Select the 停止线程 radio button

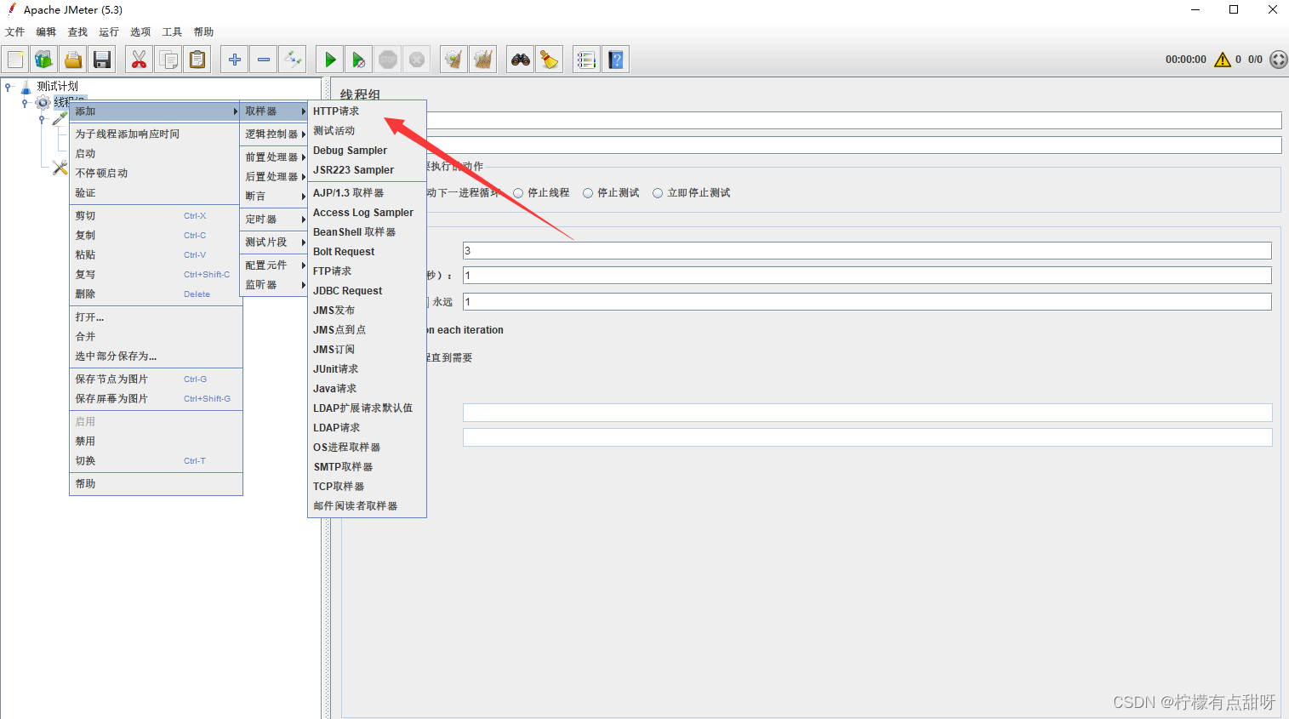click(x=518, y=193)
